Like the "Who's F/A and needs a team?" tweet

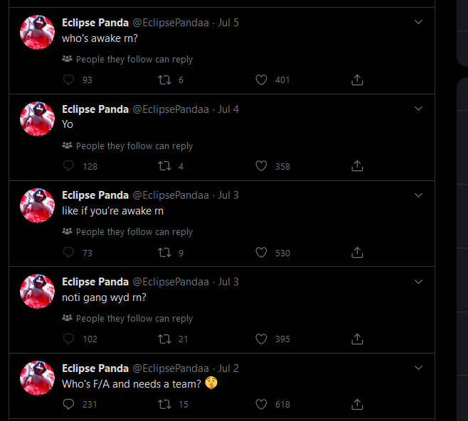[x=261, y=404]
